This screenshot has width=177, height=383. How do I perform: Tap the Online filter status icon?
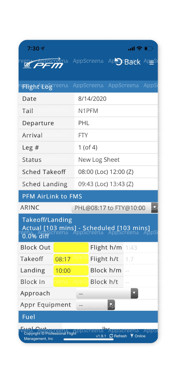tap(132, 336)
